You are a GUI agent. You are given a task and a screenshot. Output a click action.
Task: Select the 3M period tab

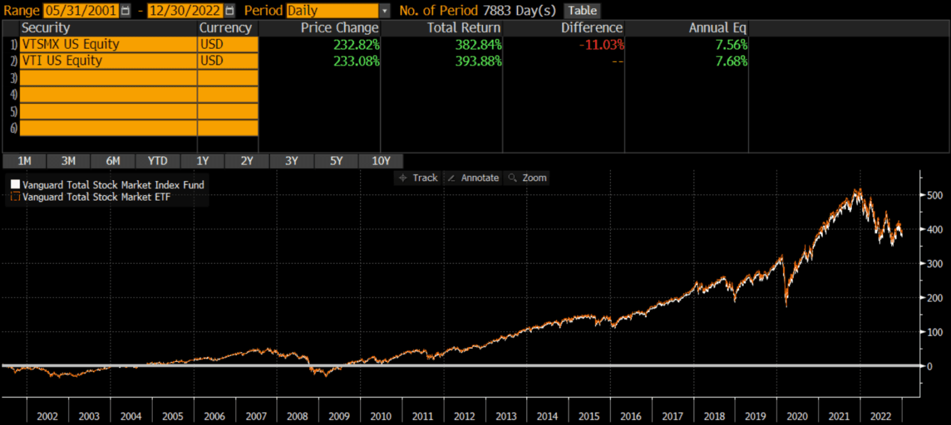point(68,161)
